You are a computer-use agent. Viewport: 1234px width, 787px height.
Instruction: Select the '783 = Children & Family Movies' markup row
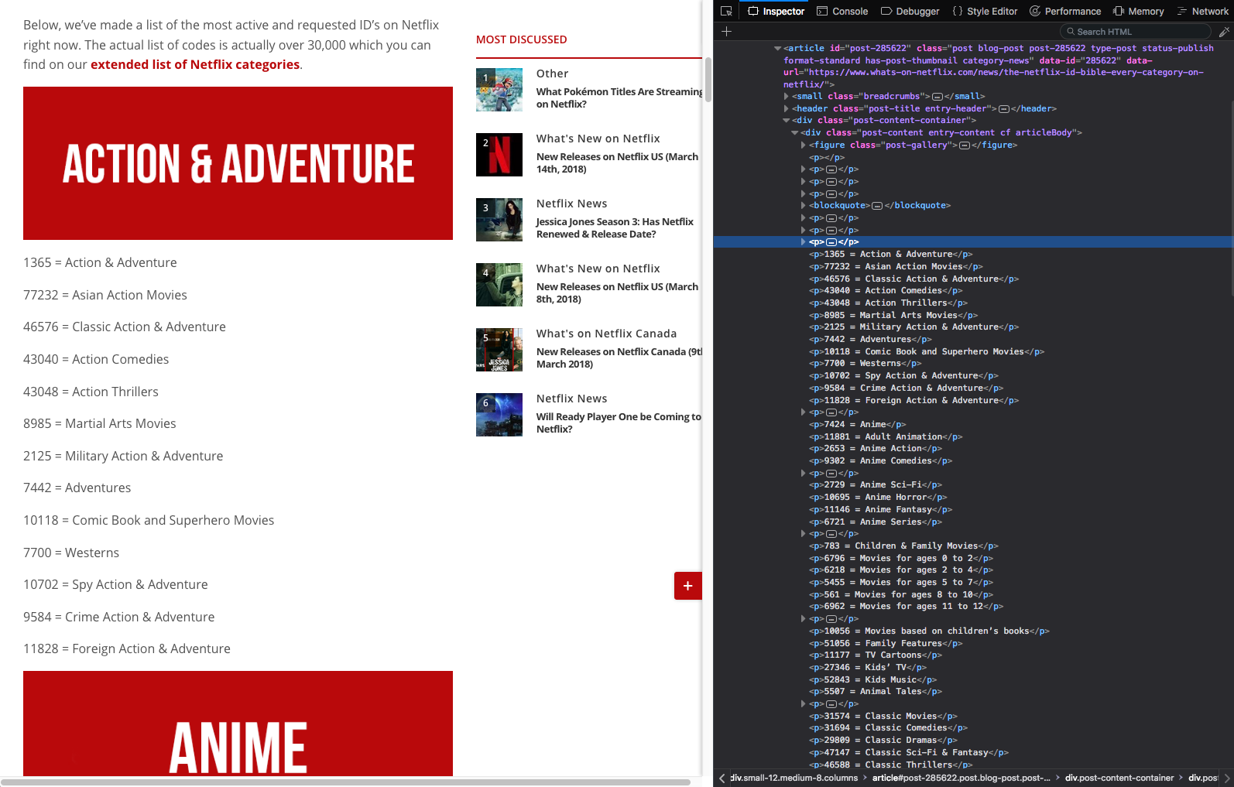tap(903, 546)
